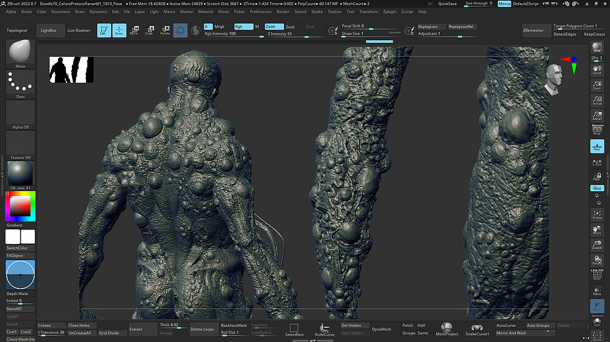This screenshot has height=342, width=610.
Task: Toggle the Perspective Persp button
Action: tap(597, 130)
